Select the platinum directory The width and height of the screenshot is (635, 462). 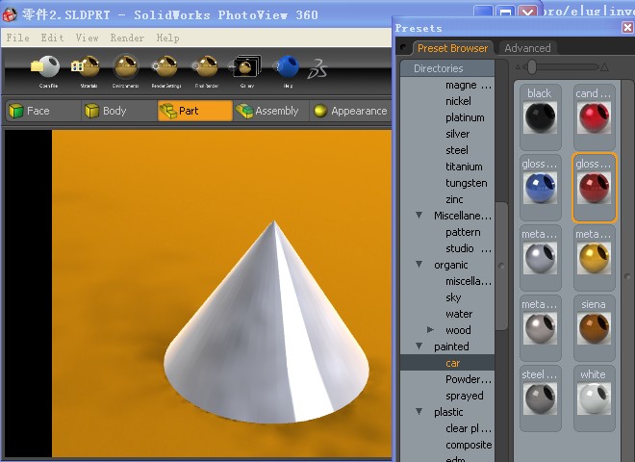click(x=465, y=117)
